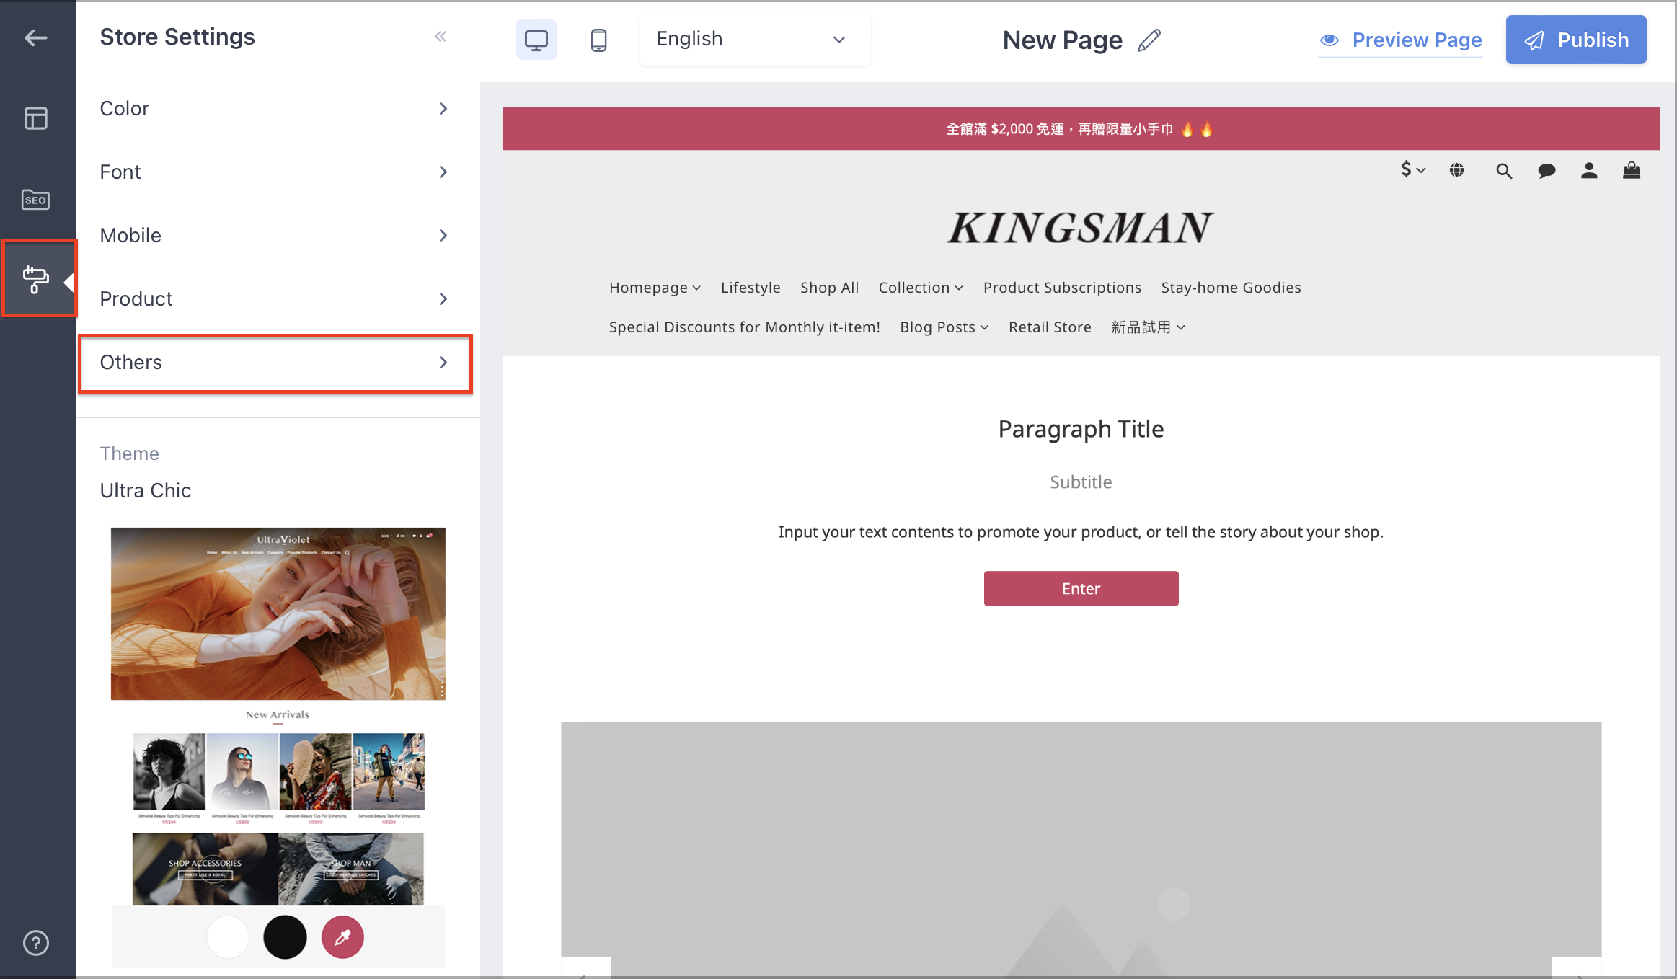Click the back arrow icon in the sidebar
Image resolution: width=1677 pixels, height=979 pixels.
(x=36, y=37)
